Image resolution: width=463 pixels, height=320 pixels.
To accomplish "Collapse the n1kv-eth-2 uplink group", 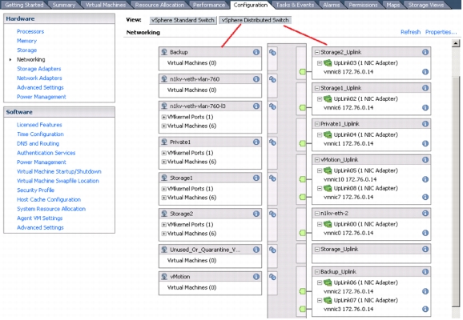I will 317,214.
